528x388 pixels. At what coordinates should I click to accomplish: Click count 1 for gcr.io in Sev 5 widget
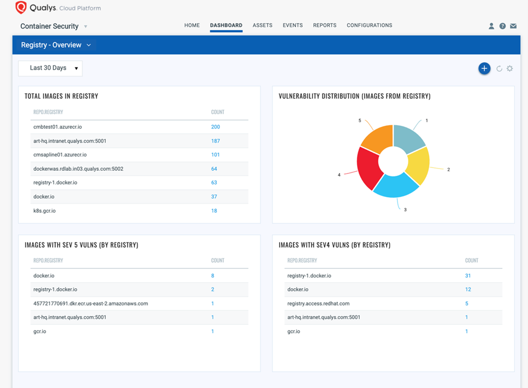tap(213, 331)
